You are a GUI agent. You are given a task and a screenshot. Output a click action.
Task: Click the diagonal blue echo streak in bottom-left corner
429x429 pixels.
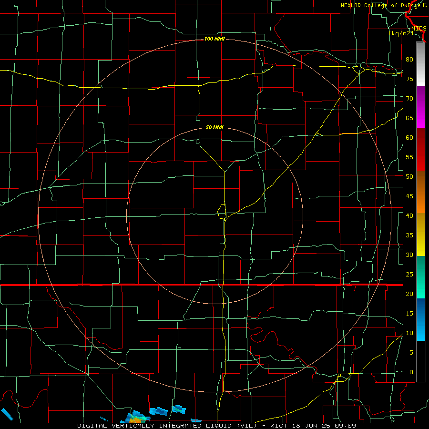coord(7,414)
